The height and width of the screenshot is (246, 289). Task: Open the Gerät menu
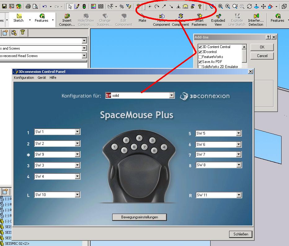[x=42, y=78]
